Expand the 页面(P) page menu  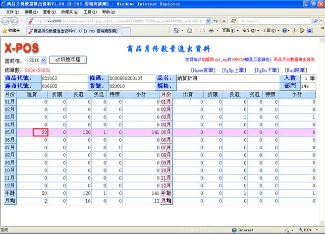click(x=229, y=31)
